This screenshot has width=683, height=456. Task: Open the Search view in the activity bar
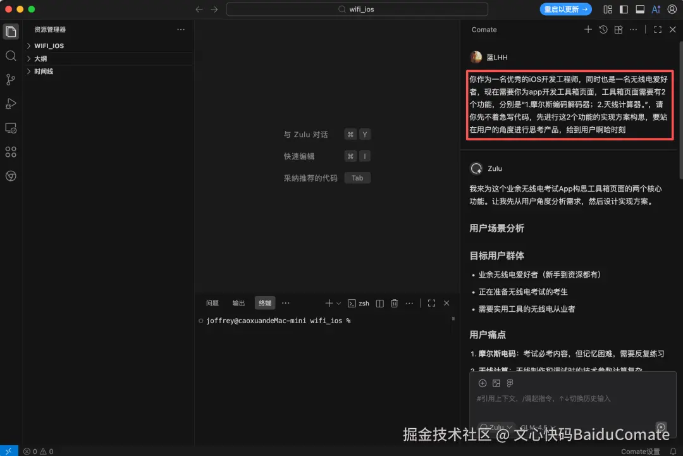[11, 56]
